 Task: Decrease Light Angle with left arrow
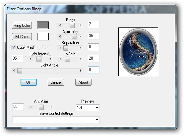click(14, 70)
